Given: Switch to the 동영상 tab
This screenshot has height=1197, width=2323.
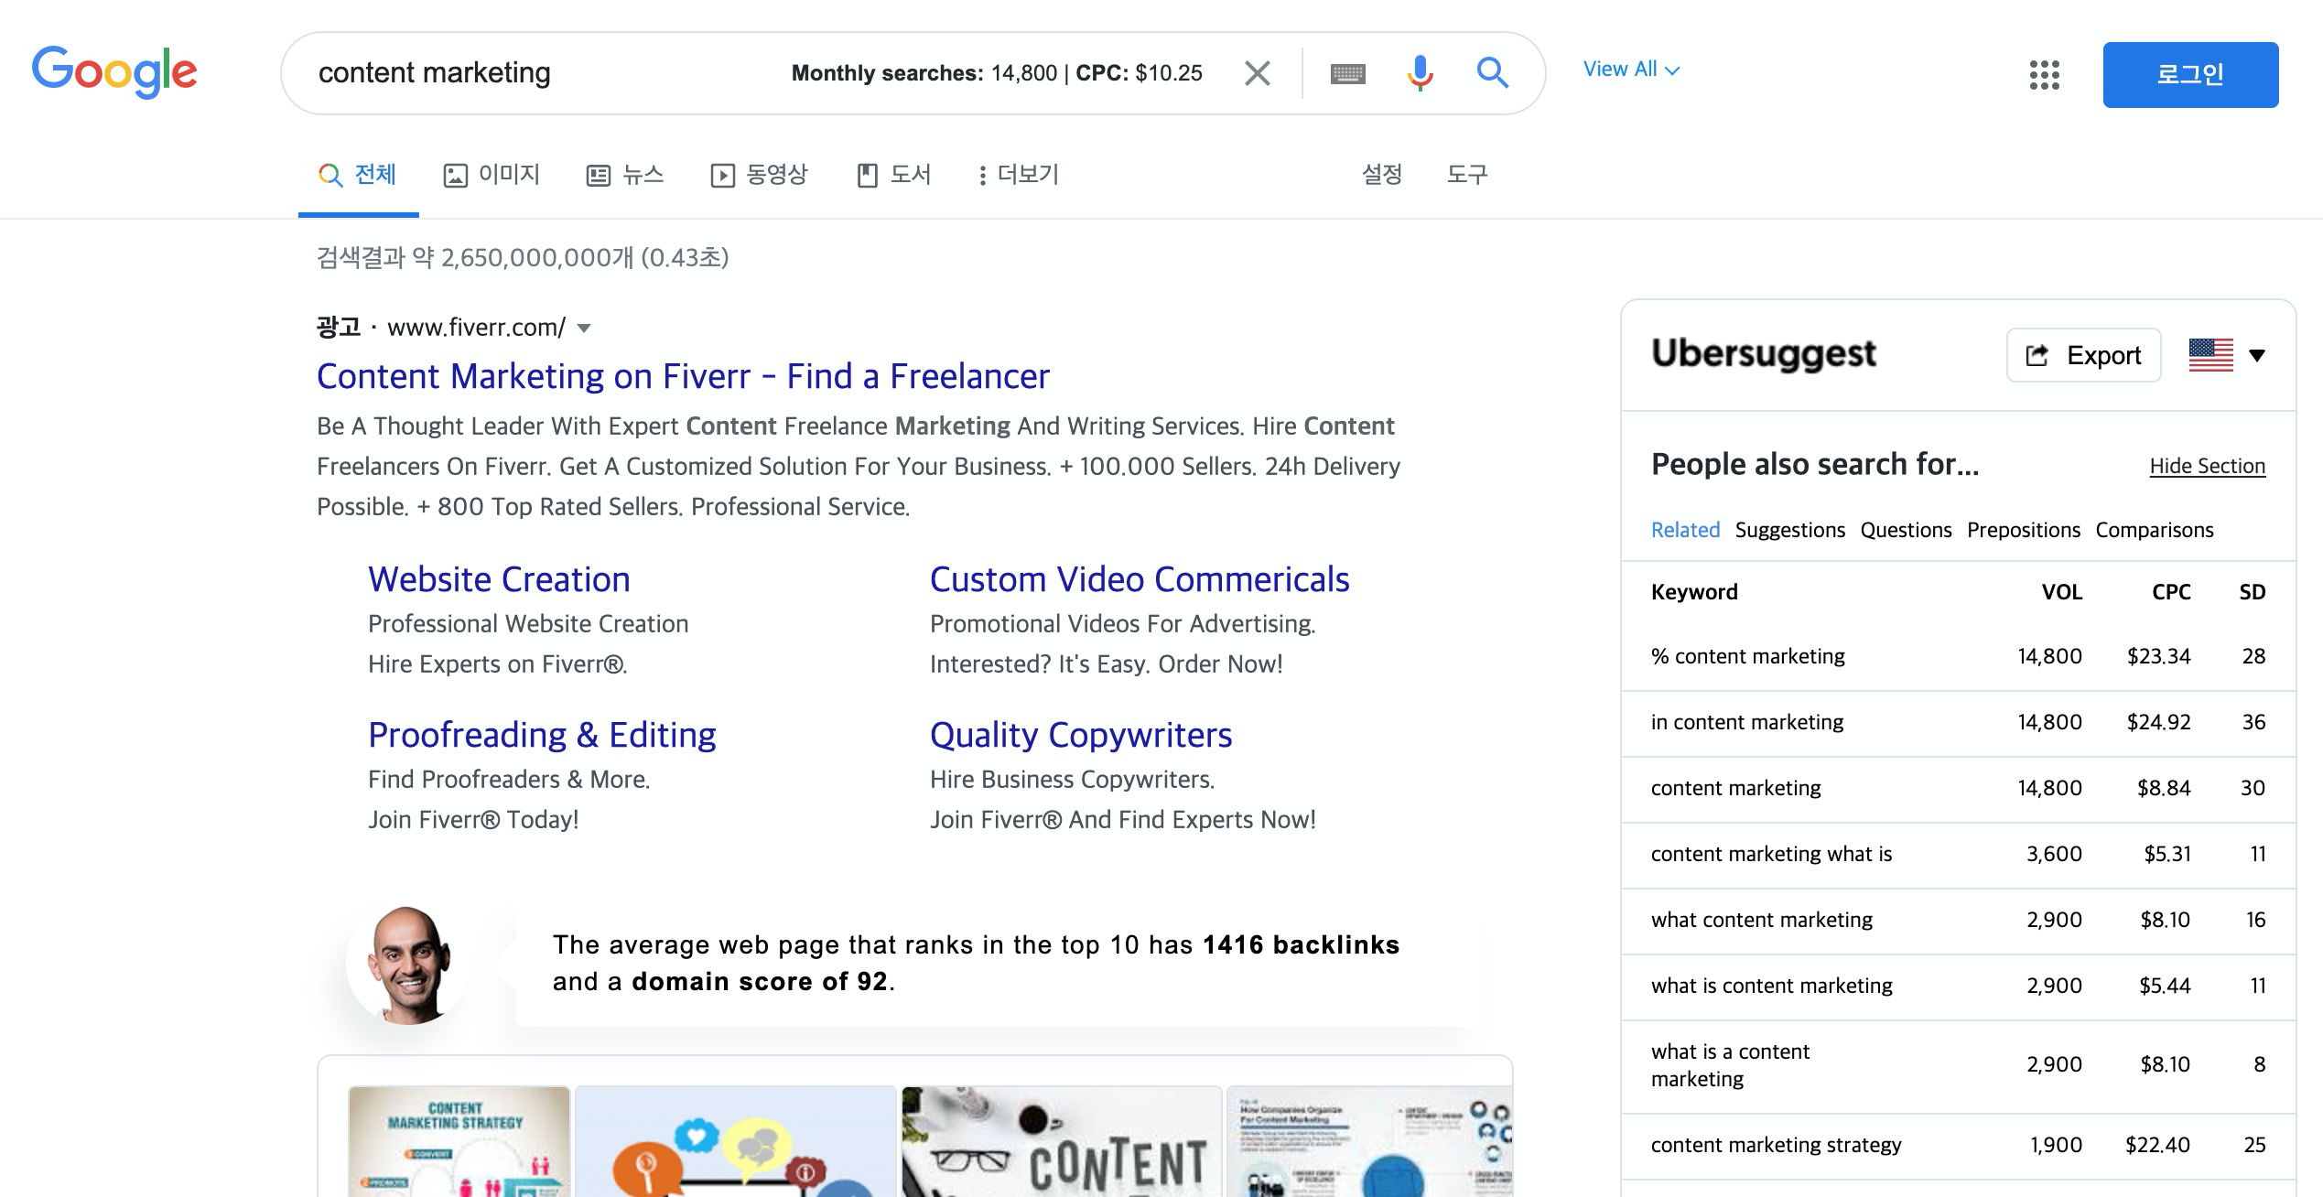Looking at the screenshot, I should point(760,174).
